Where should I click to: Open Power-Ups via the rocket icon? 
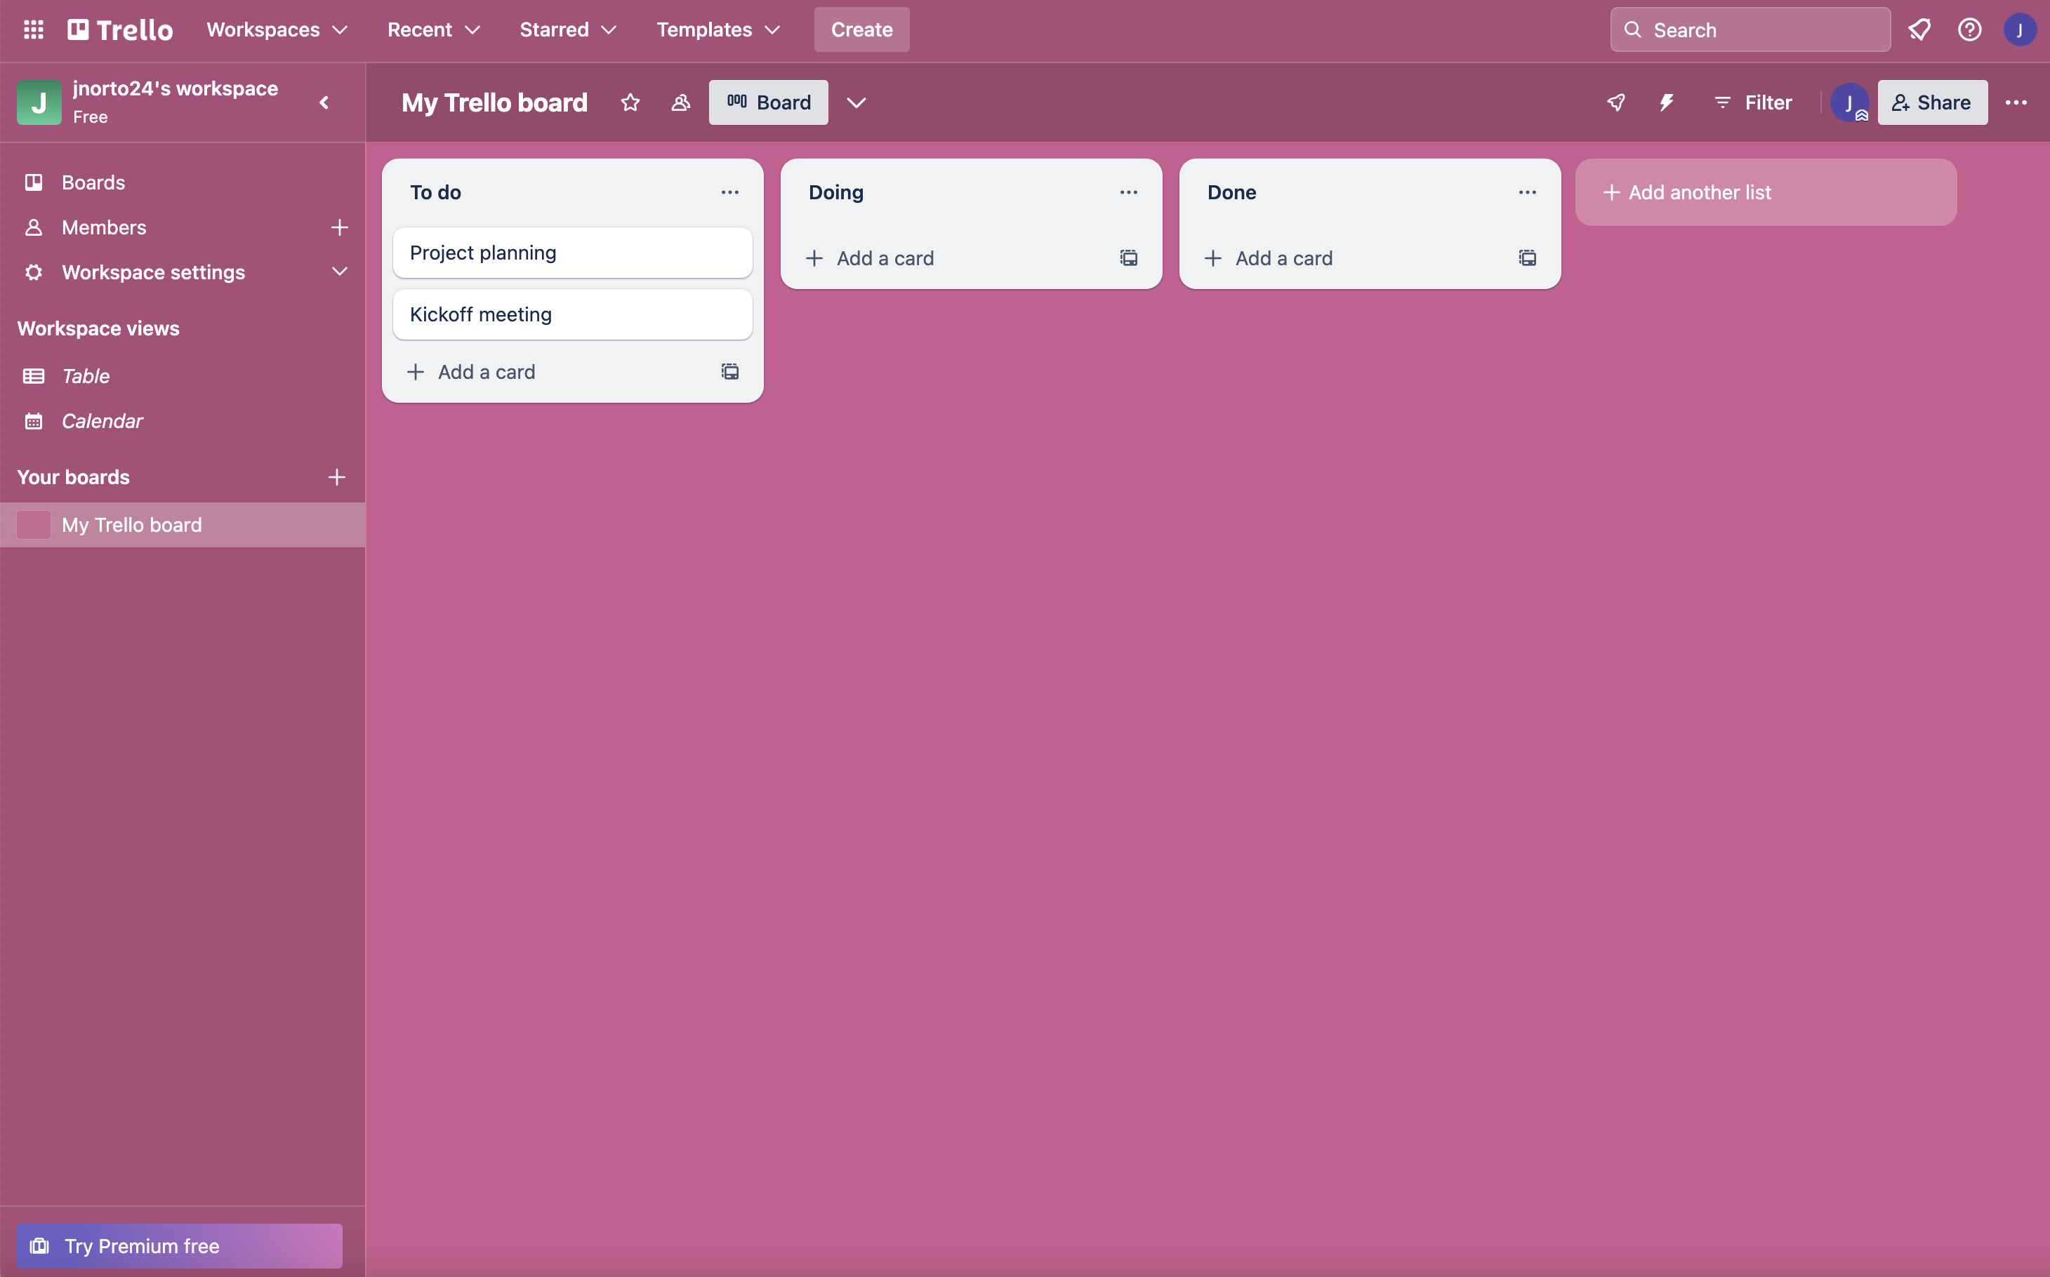click(x=1615, y=102)
